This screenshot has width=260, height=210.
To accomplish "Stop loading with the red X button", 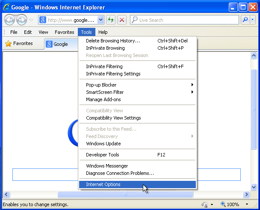I will (x=122, y=20).
